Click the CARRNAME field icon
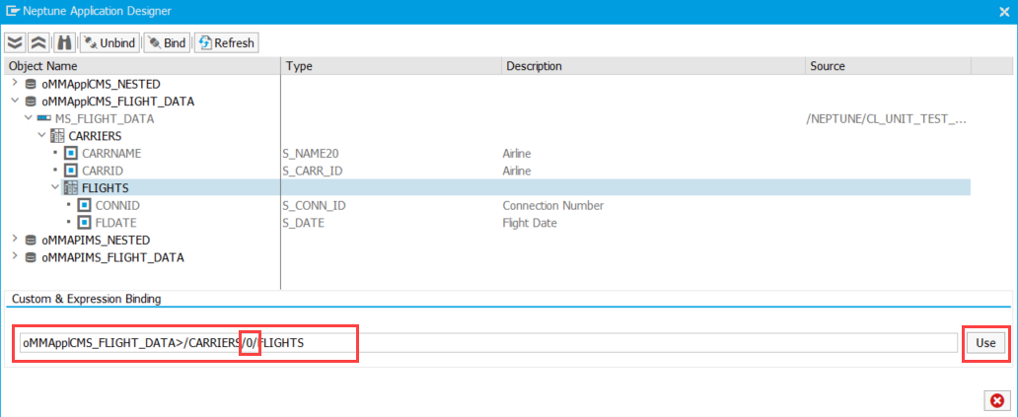The image size is (1018, 417). click(71, 154)
